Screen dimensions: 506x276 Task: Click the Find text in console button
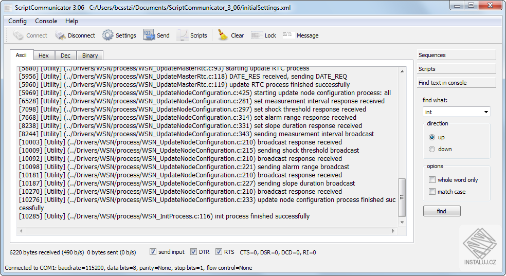tap(456, 83)
